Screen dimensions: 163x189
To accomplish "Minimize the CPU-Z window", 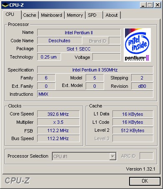I will (143, 5).
